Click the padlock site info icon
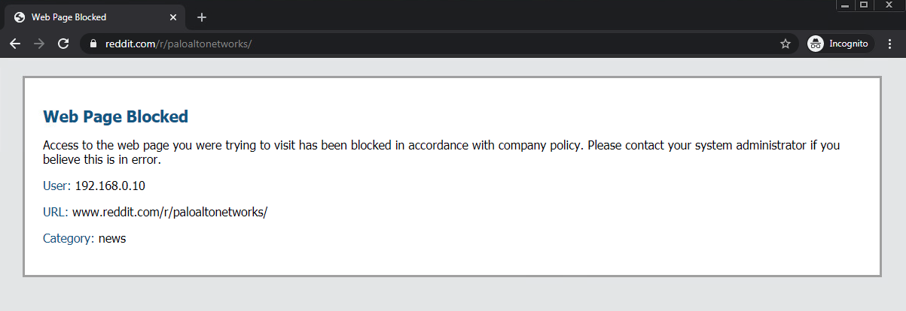 pyautogui.click(x=94, y=44)
